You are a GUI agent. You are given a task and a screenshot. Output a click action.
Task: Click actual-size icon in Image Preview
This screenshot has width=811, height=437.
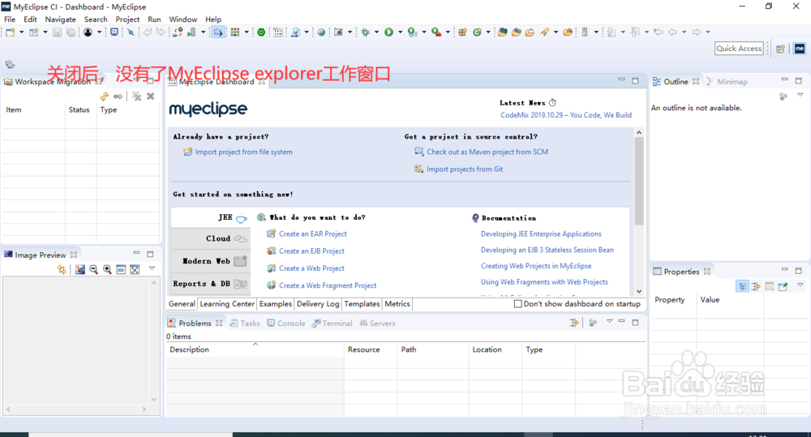[x=121, y=269]
